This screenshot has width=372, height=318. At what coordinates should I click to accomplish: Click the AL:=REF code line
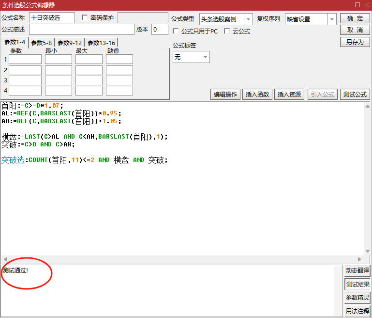point(61,113)
